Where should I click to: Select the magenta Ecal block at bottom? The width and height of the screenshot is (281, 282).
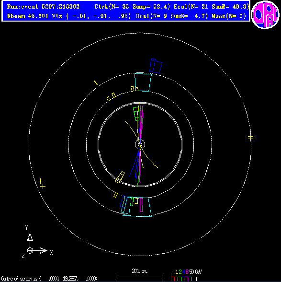(x=141, y=205)
